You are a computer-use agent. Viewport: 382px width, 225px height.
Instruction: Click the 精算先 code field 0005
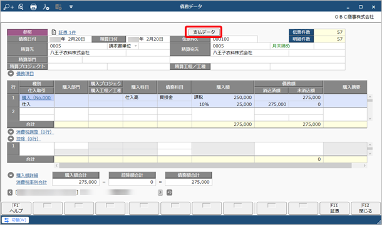point(78,46)
